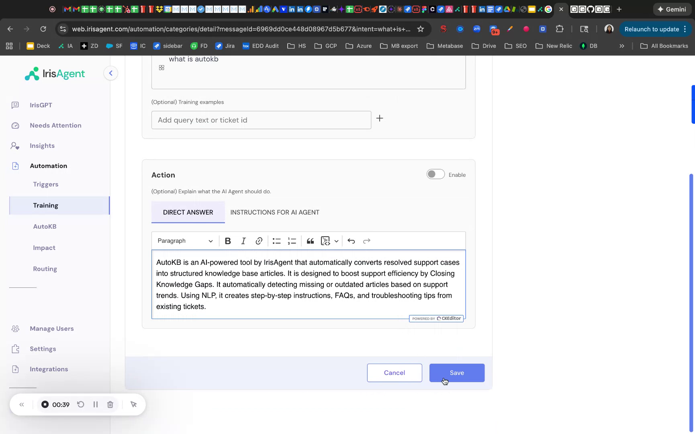Screen dimensions: 695x434
Task: Add a training example with the plus button
Action: pyautogui.click(x=380, y=118)
